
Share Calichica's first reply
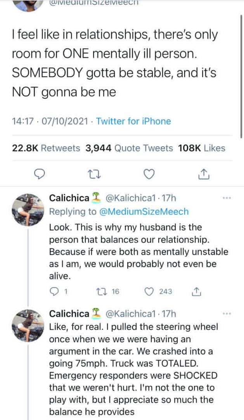[196, 291]
